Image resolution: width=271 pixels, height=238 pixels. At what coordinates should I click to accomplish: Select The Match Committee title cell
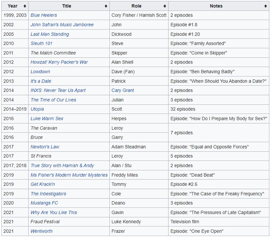coord(69,53)
